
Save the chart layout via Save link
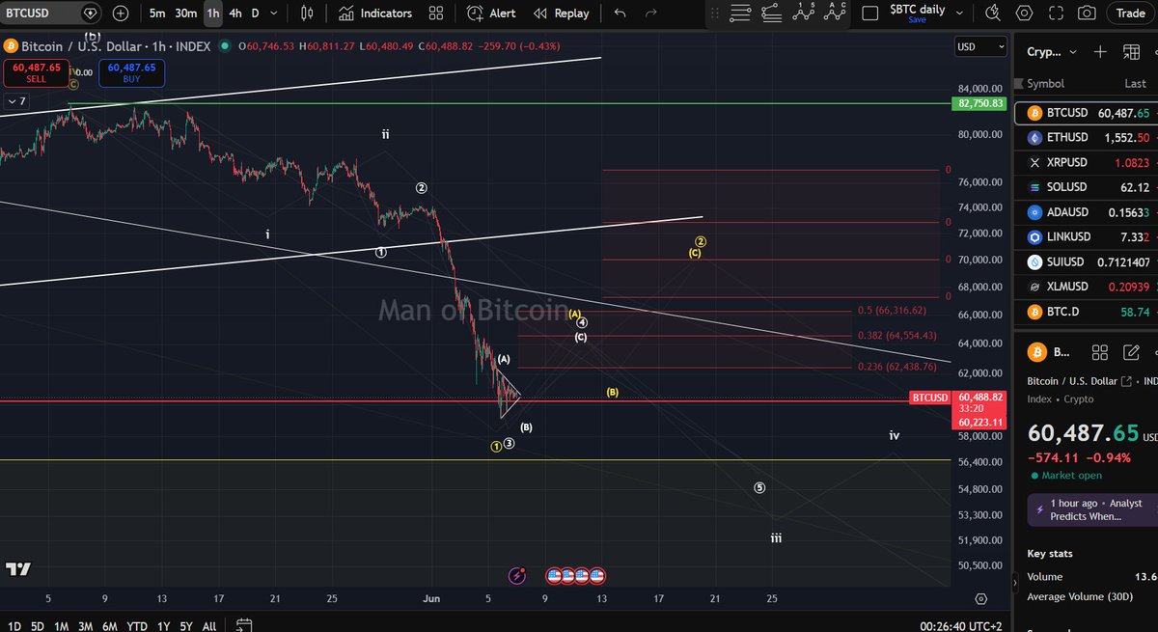tap(917, 19)
